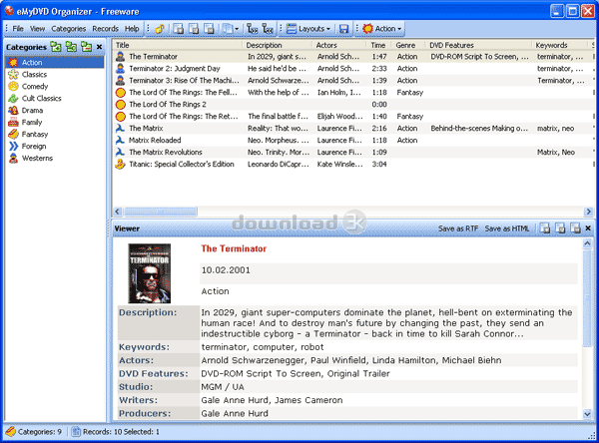This screenshot has width=599, height=443.
Task: Click the Categories: 9 status bar entry
Action: [x=34, y=432]
